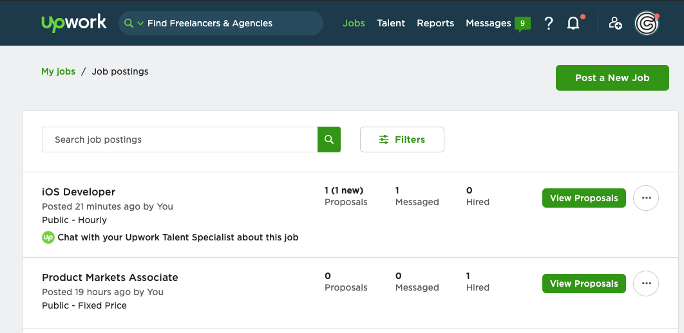Open the Product Markets Associate job title
The width and height of the screenshot is (684, 333).
point(110,278)
